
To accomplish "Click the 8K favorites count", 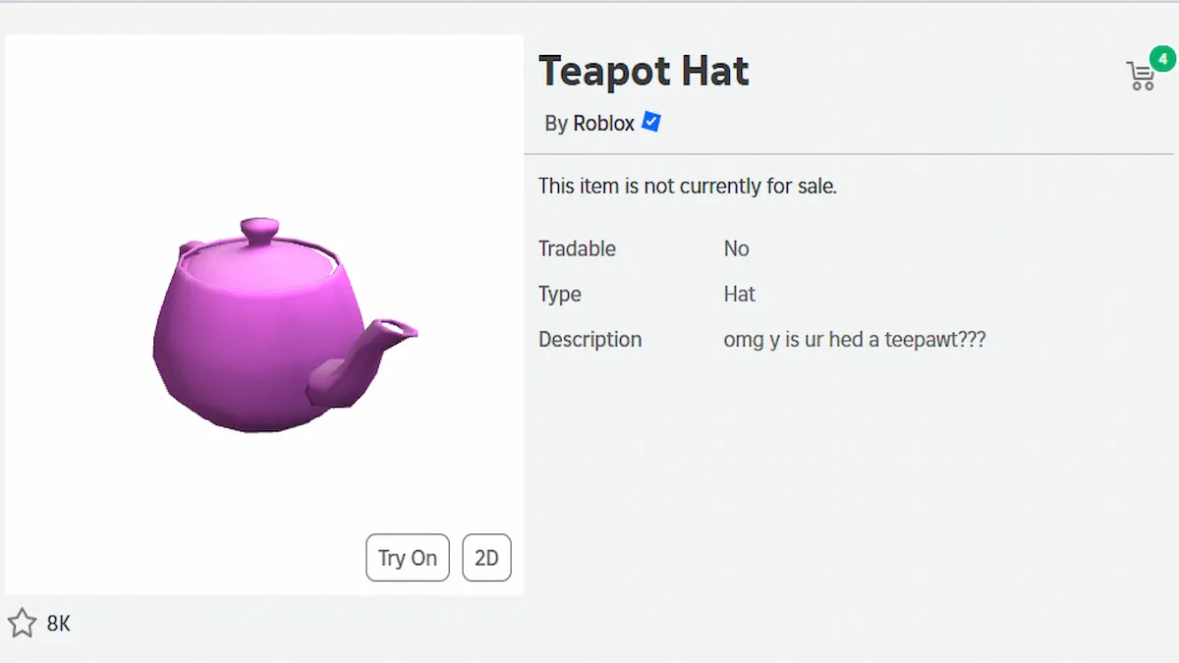I will tap(59, 624).
